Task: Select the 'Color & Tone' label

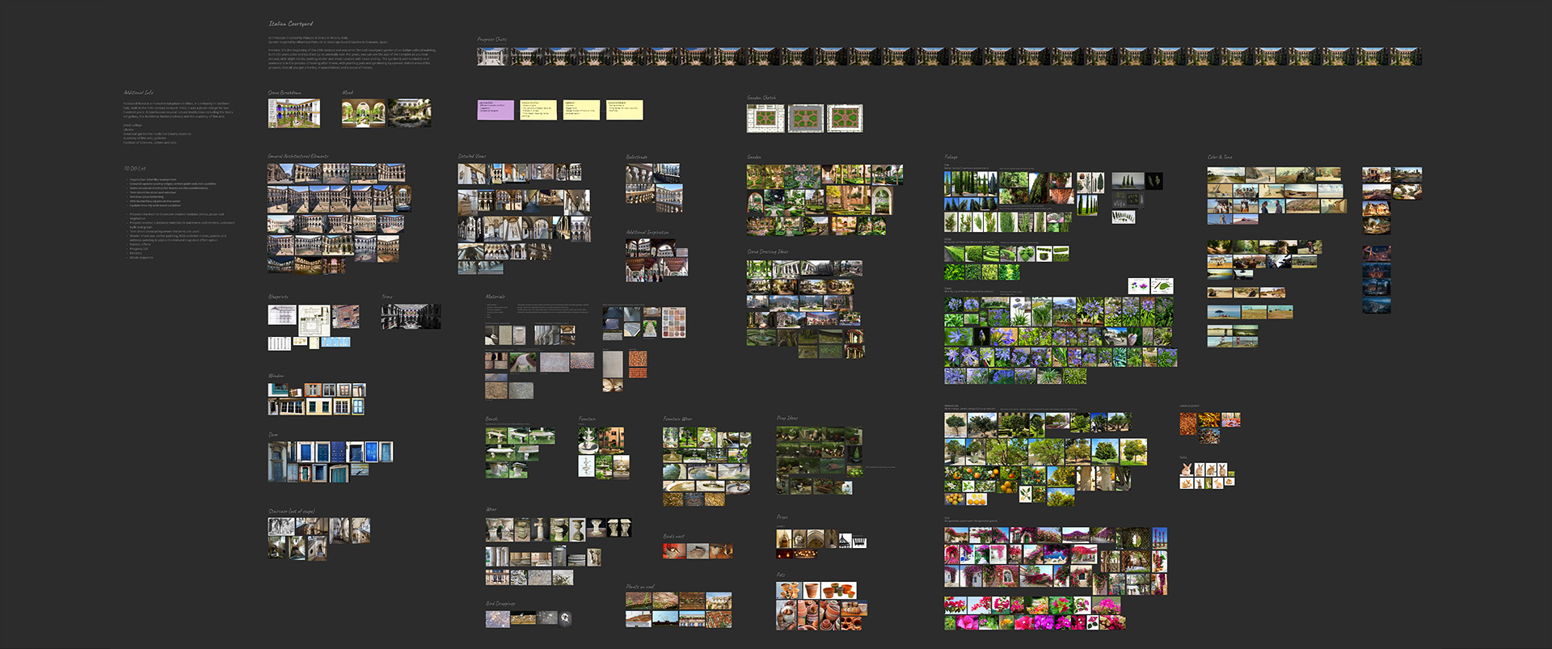Action: (1220, 157)
